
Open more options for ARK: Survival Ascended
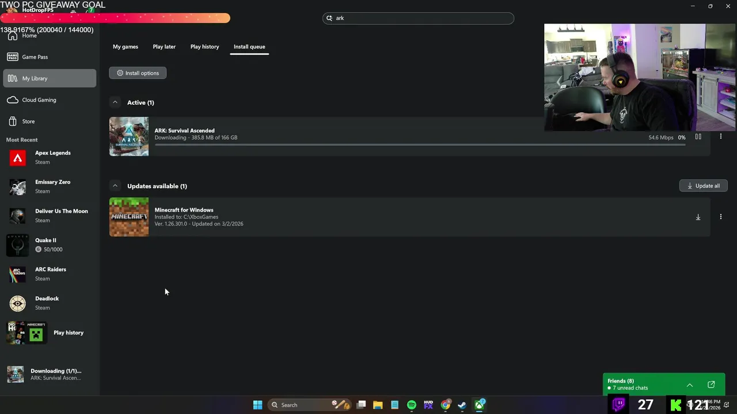pos(720,137)
